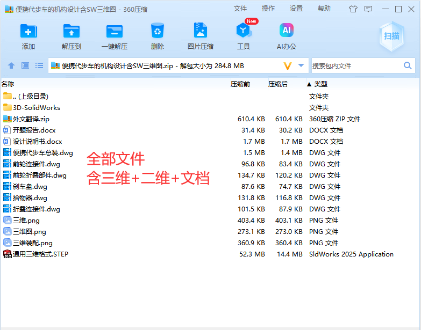Select the 折叠连接件.dwg file name
This screenshot has width=421, height=330.
point(37,209)
